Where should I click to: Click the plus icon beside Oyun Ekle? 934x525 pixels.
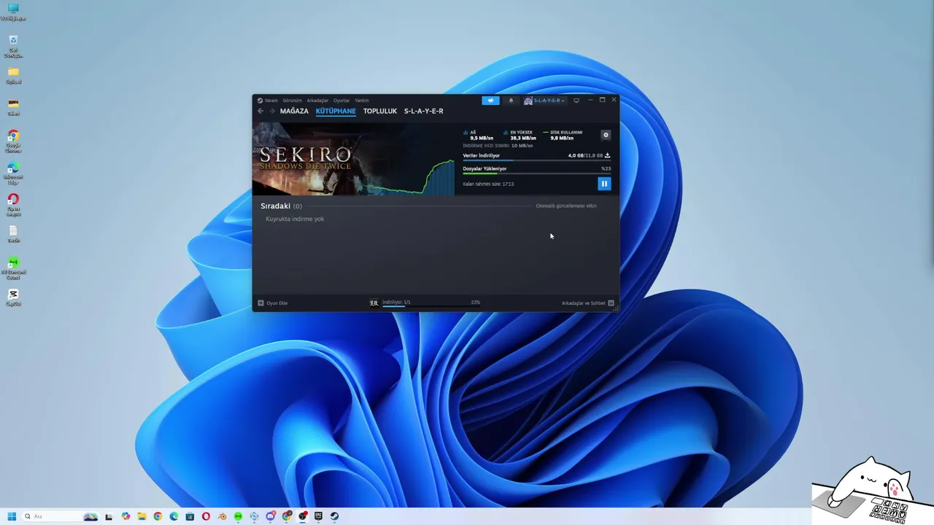pyautogui.click(x=260, y=303)
